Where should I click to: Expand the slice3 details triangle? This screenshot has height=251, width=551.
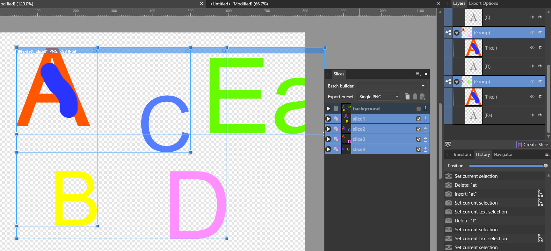tap(328, 139)
